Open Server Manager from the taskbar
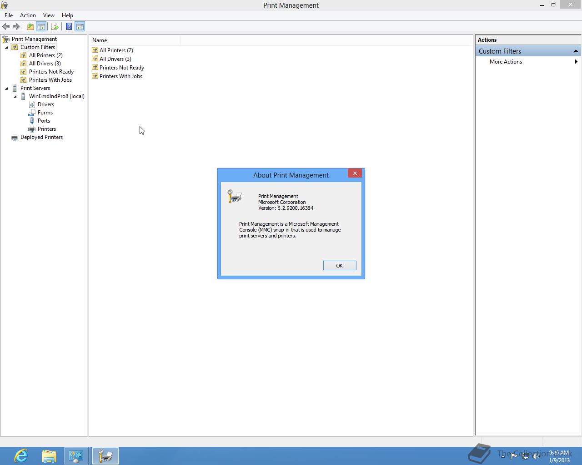Image resolution: width=582 pixels, height=465 pixels. pyautogui.click(x=76, y=456)
